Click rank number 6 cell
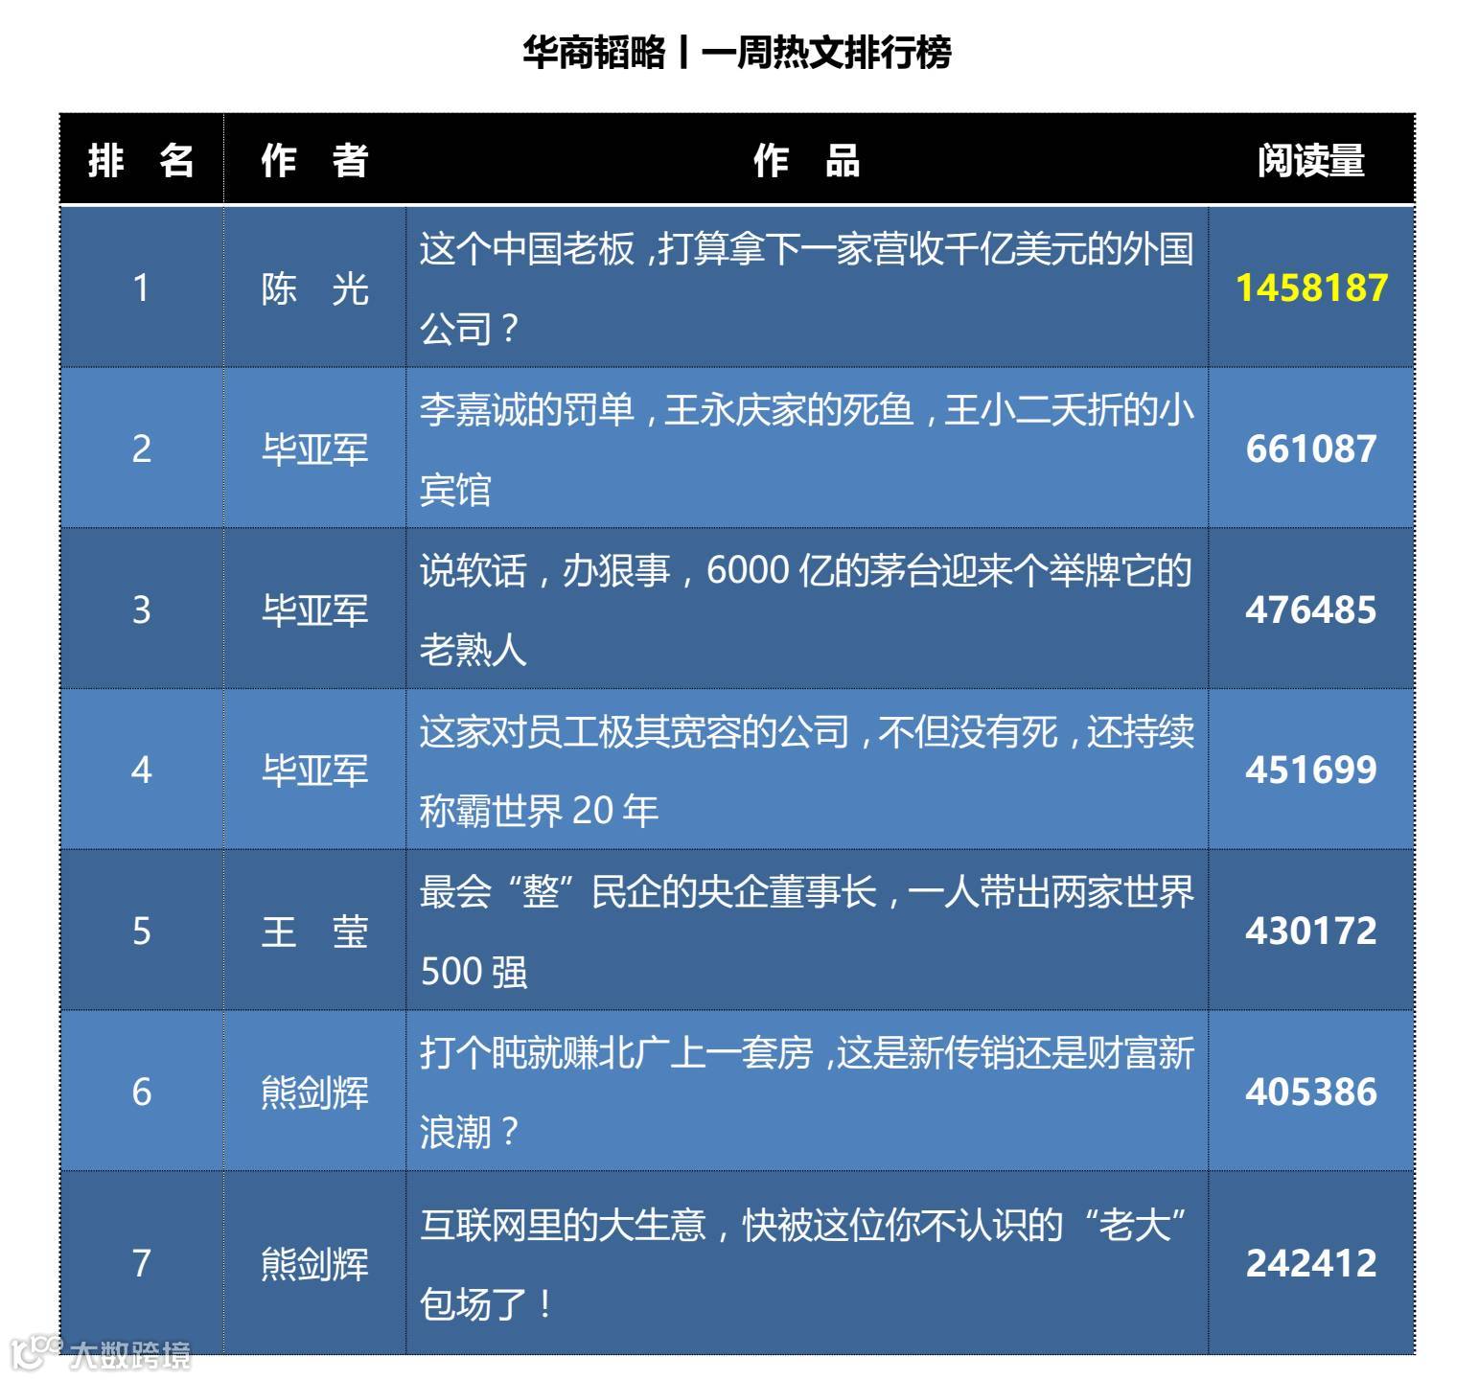The image size is (1479, 1380). pos(142,1092)
